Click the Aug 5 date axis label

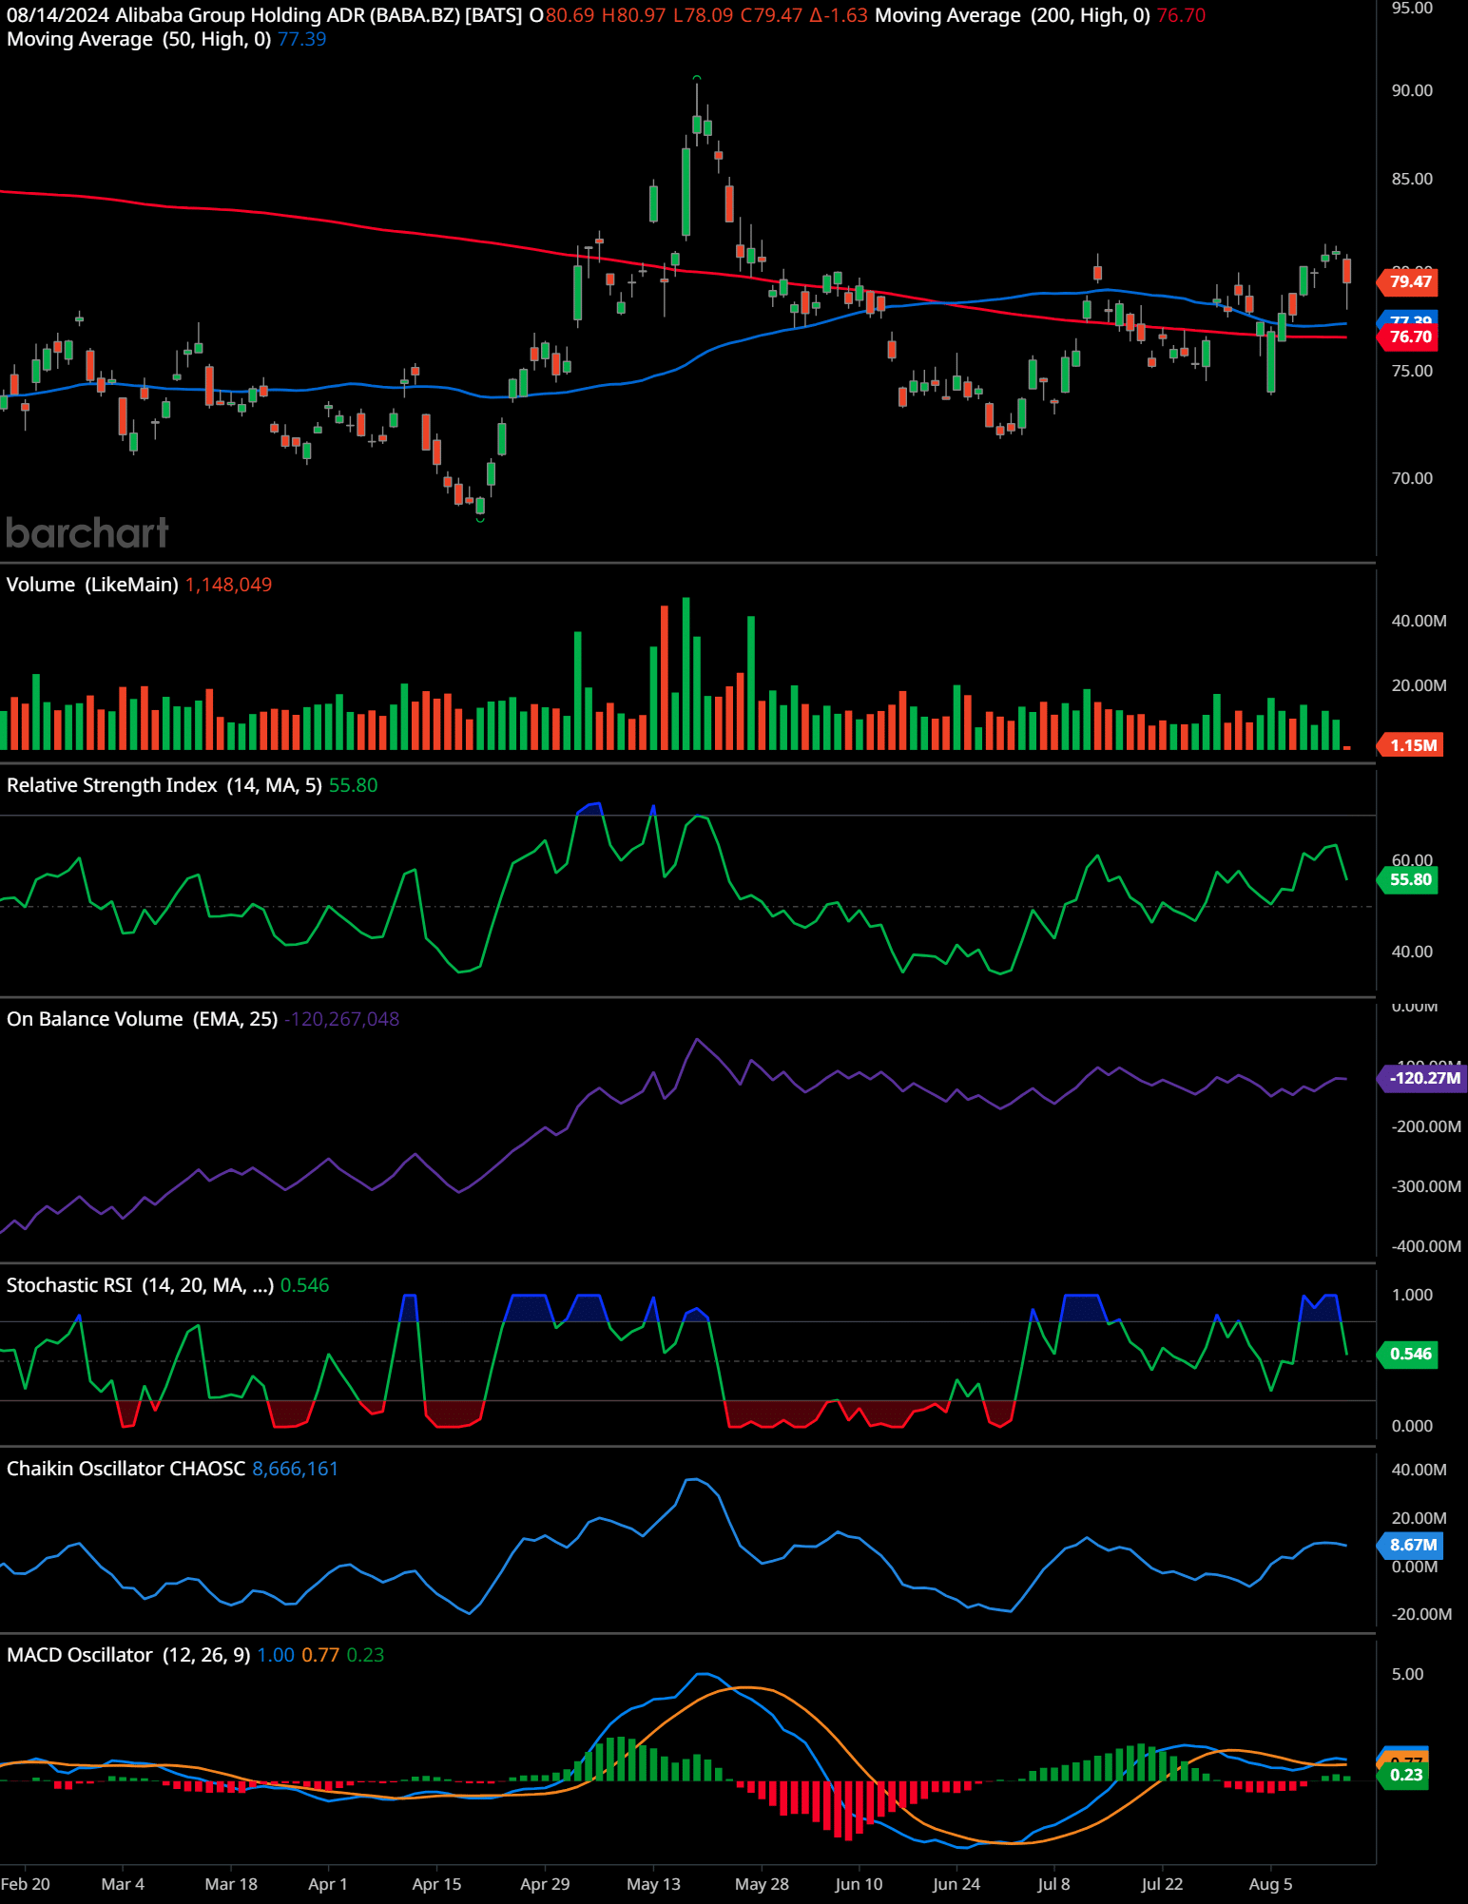pyautogui.click(x=1270, y=1884)
